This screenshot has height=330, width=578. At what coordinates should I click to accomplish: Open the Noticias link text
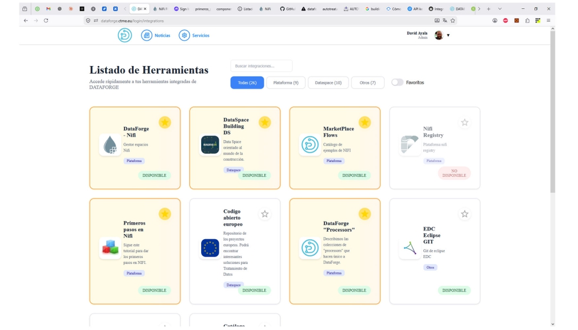[x=162, y=35]
